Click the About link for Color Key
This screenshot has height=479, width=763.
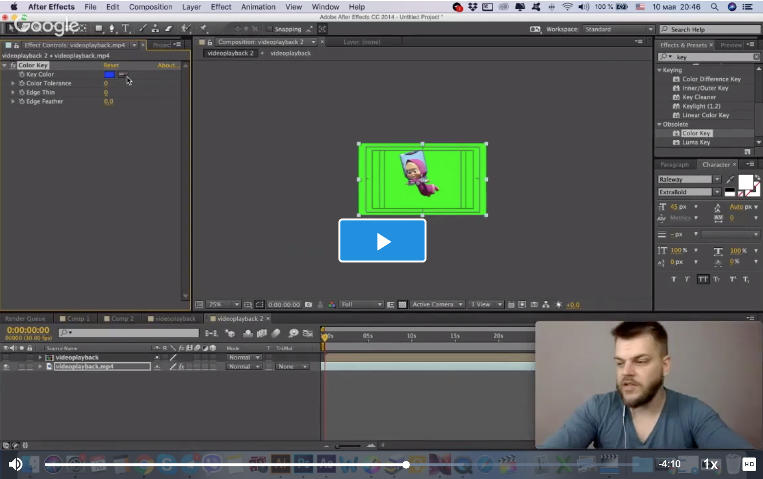pyautogui.click(x=168, y=65)
